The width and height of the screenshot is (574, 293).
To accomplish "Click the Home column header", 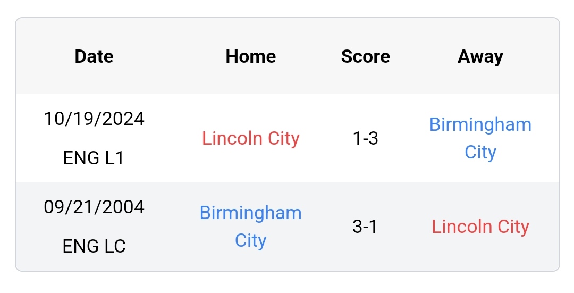I will [250, 56].
